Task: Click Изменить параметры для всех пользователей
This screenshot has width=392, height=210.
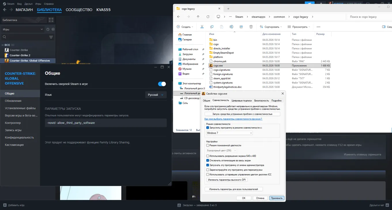Action: click(234, 189)
